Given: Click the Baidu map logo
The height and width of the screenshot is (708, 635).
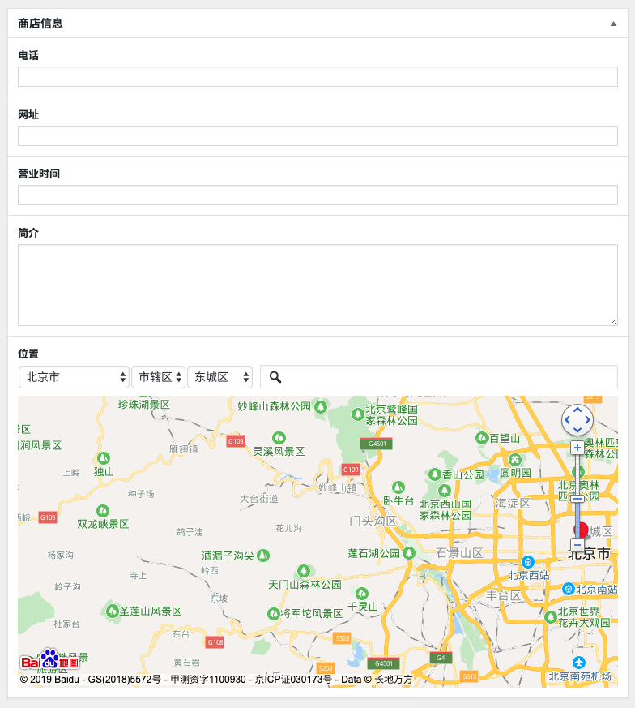Looking at the screenshot, I should pyautogui.click(x=49, y=660).
